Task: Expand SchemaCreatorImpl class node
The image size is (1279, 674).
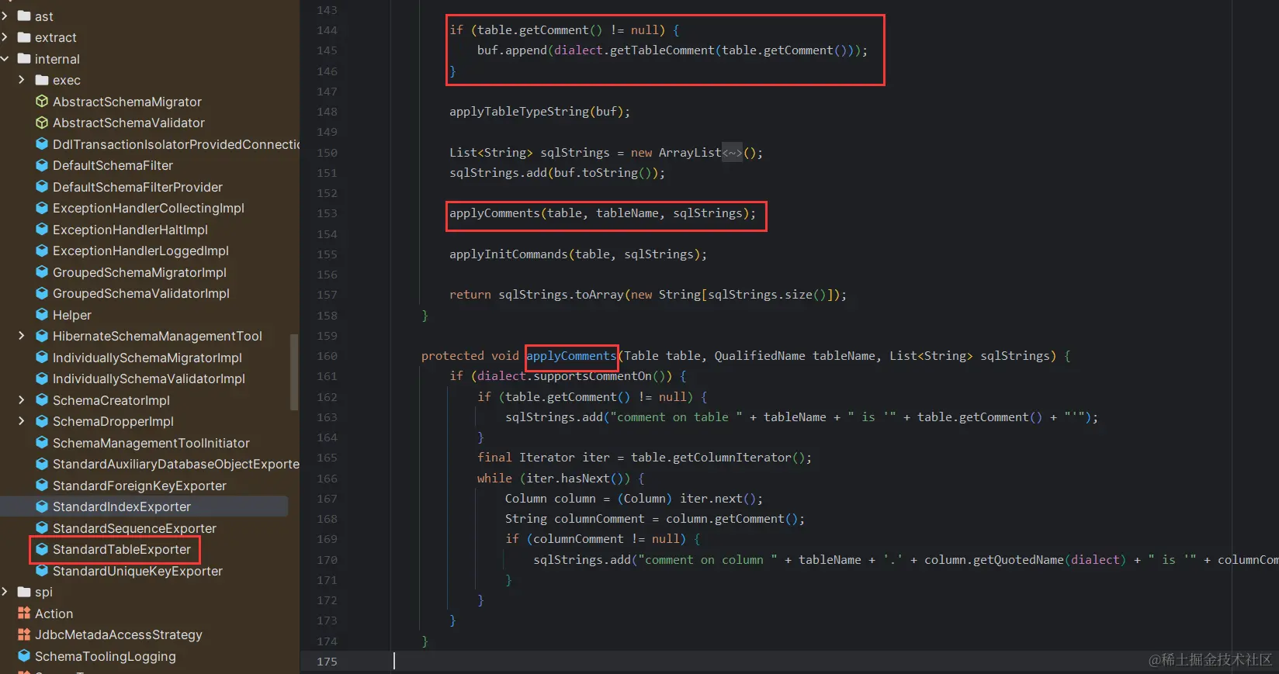Action: click(22, 400)
